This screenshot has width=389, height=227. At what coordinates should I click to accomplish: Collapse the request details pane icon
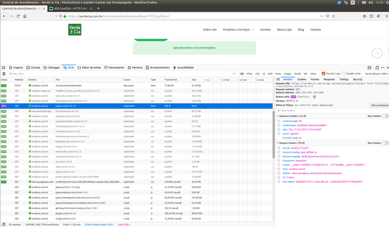tap(278, 80)
